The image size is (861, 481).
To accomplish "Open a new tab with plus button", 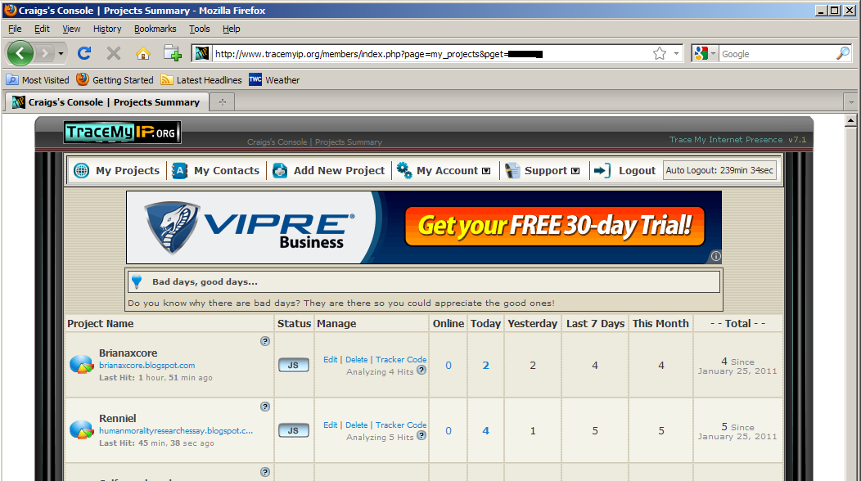I will pyautogui.click(x=222, y=102).
